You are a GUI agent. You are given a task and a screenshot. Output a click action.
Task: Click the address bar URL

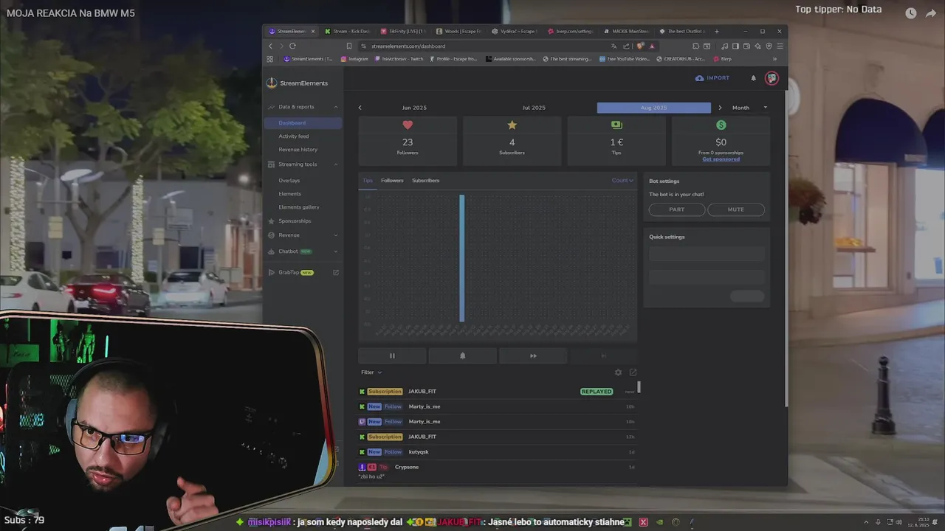pos(408,46)
